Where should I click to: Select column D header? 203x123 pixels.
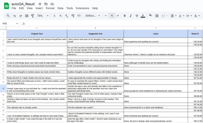tap(195, 28)
